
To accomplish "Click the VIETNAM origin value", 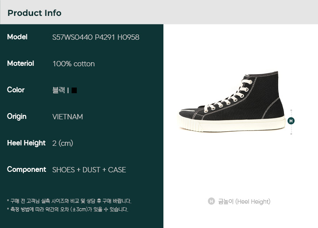I will pyautogui.click(x=68, y=117).
